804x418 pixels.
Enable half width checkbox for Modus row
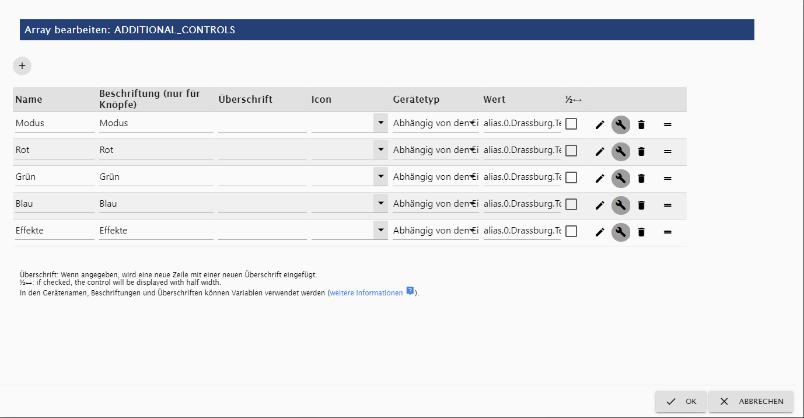[571, 124]
